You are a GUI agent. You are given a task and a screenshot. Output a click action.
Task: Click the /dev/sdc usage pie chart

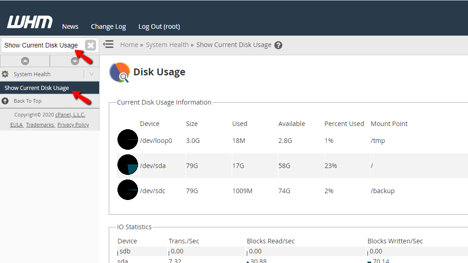[128, 189]
